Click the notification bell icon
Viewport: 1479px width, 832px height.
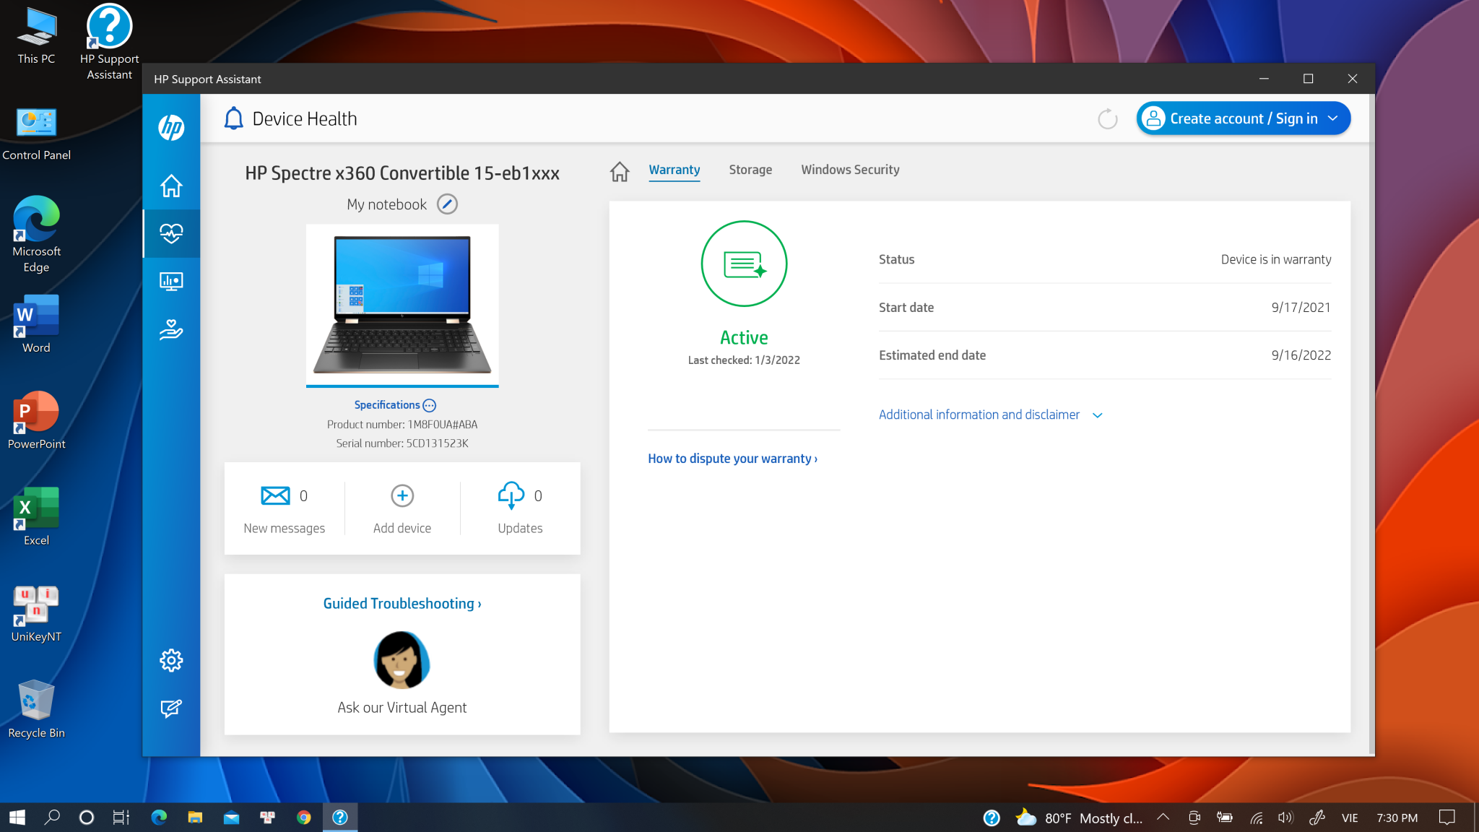(233, 118)
